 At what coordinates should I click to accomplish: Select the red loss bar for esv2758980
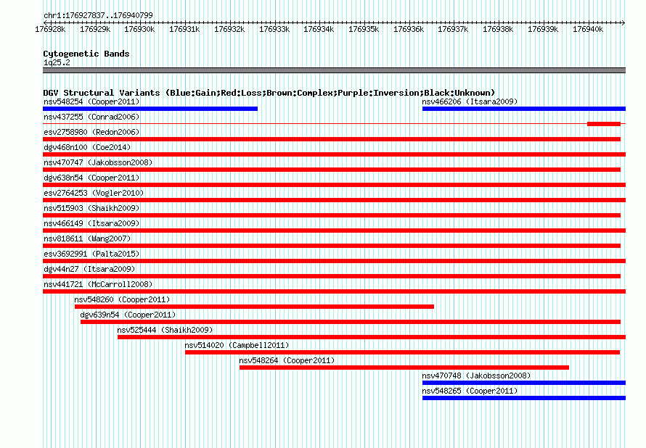[x=332, y=139]
